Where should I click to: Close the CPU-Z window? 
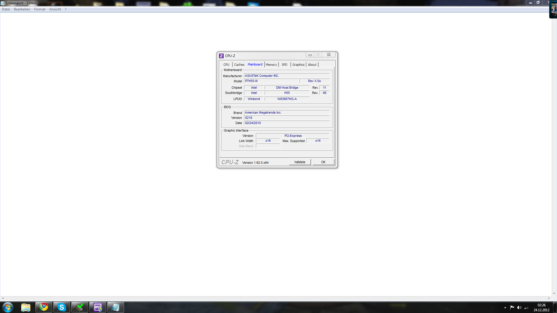click(329, 55)
